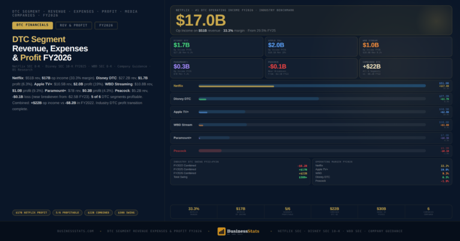Click the "FY2022 Combined" swing table row
The image size is (460, 241).
[240, 166]
